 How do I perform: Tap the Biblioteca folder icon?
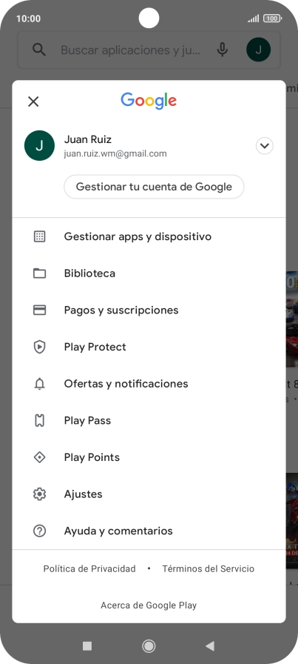[x=39, y=273]
